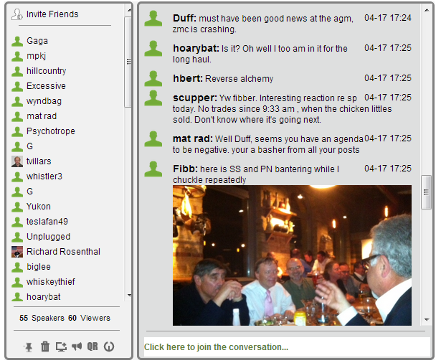
Task: Click biglee's avatar icon
Action: [17, 267]
